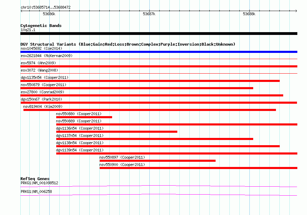Click the left scroll arrow on ruler
Viewport: 307px width, 215px height.
(21, 11)
